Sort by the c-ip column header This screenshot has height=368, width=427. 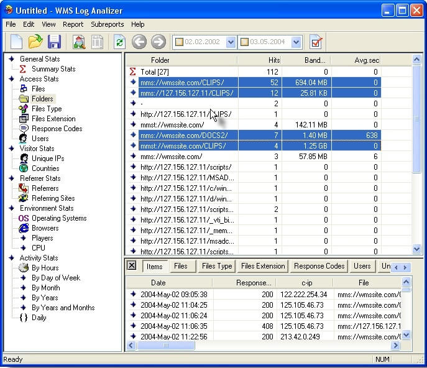click(305, 283)
